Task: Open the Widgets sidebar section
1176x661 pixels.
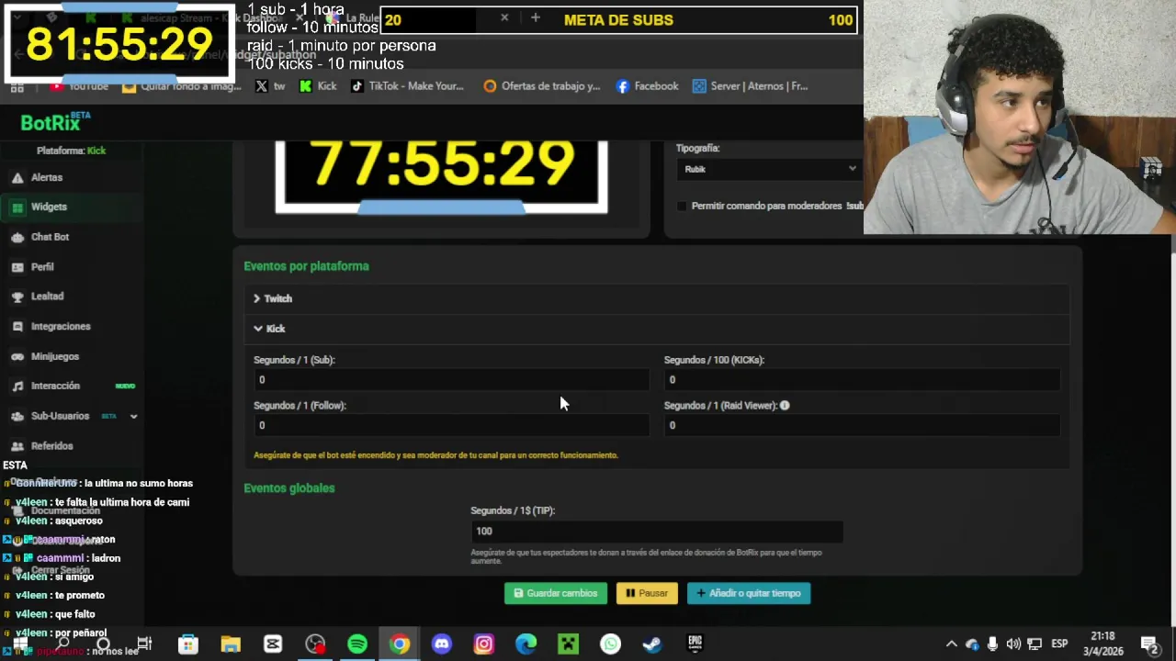Action: [49, 207]
